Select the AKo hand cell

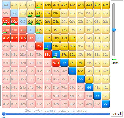6,13
